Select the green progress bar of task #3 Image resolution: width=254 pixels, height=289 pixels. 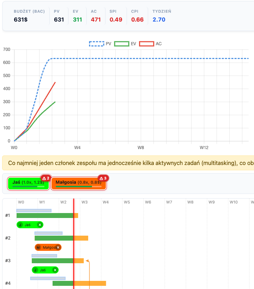pos(53,261)
